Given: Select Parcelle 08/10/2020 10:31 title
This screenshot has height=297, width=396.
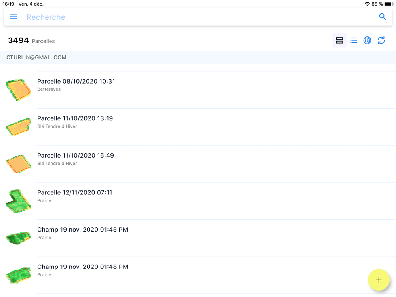Looking at the screenshot, I should pos(76,81).
